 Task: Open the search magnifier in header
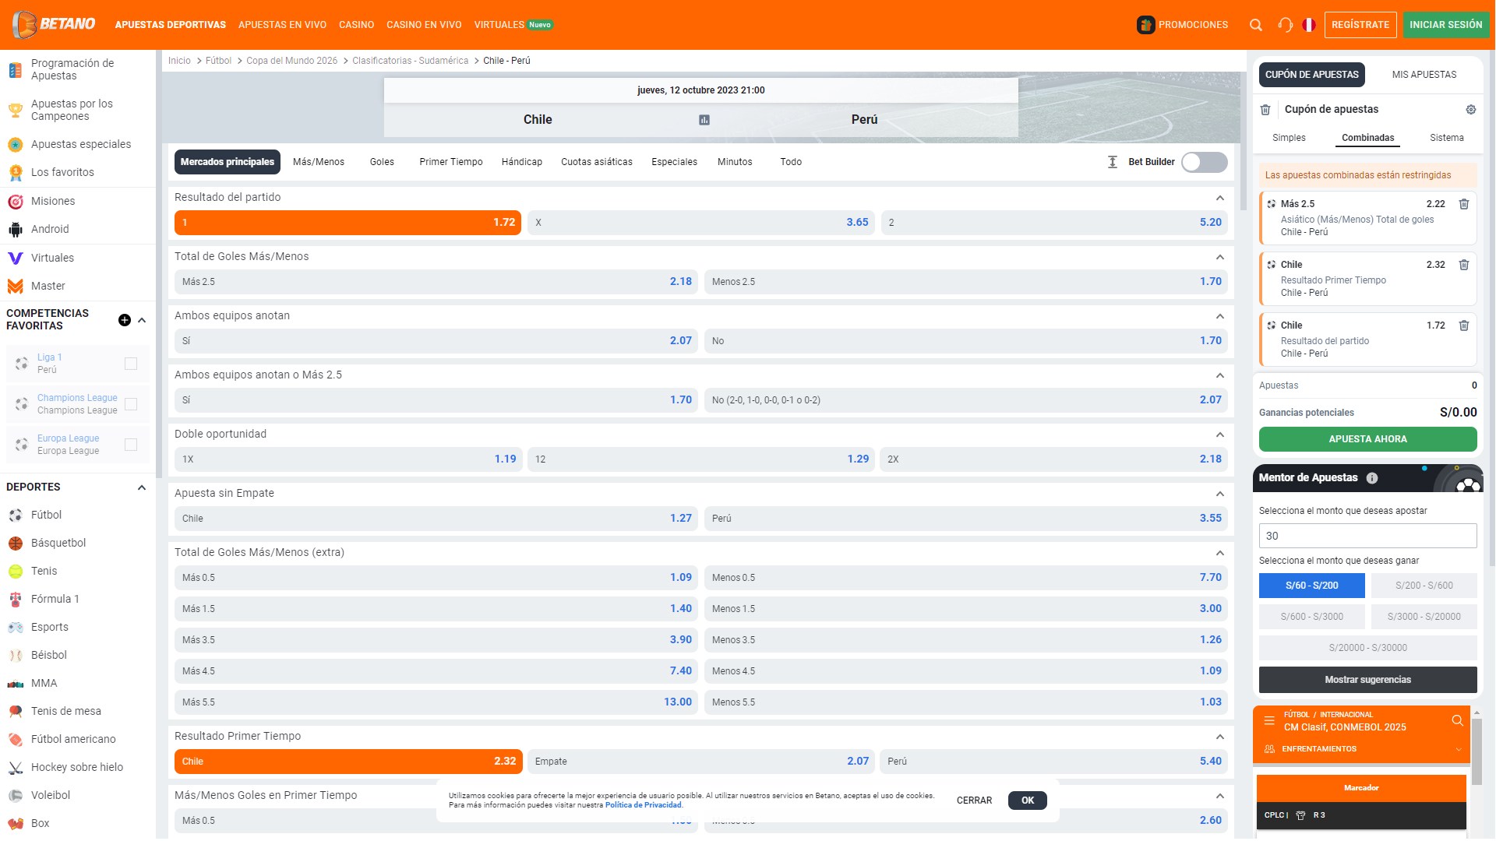click(x=1255, y=25)
